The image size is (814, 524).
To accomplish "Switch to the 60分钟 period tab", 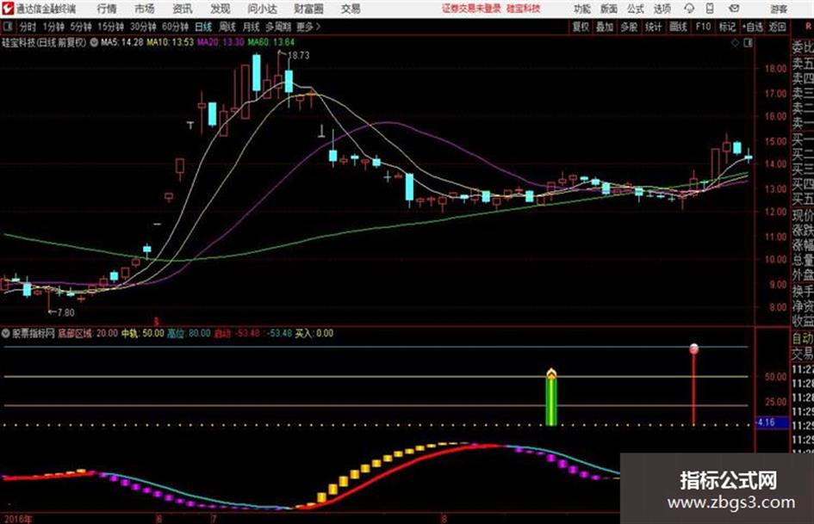I will [176, 27].
